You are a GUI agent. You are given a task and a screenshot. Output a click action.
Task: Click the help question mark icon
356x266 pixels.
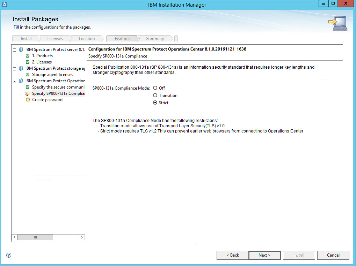[x=9, y=255]
